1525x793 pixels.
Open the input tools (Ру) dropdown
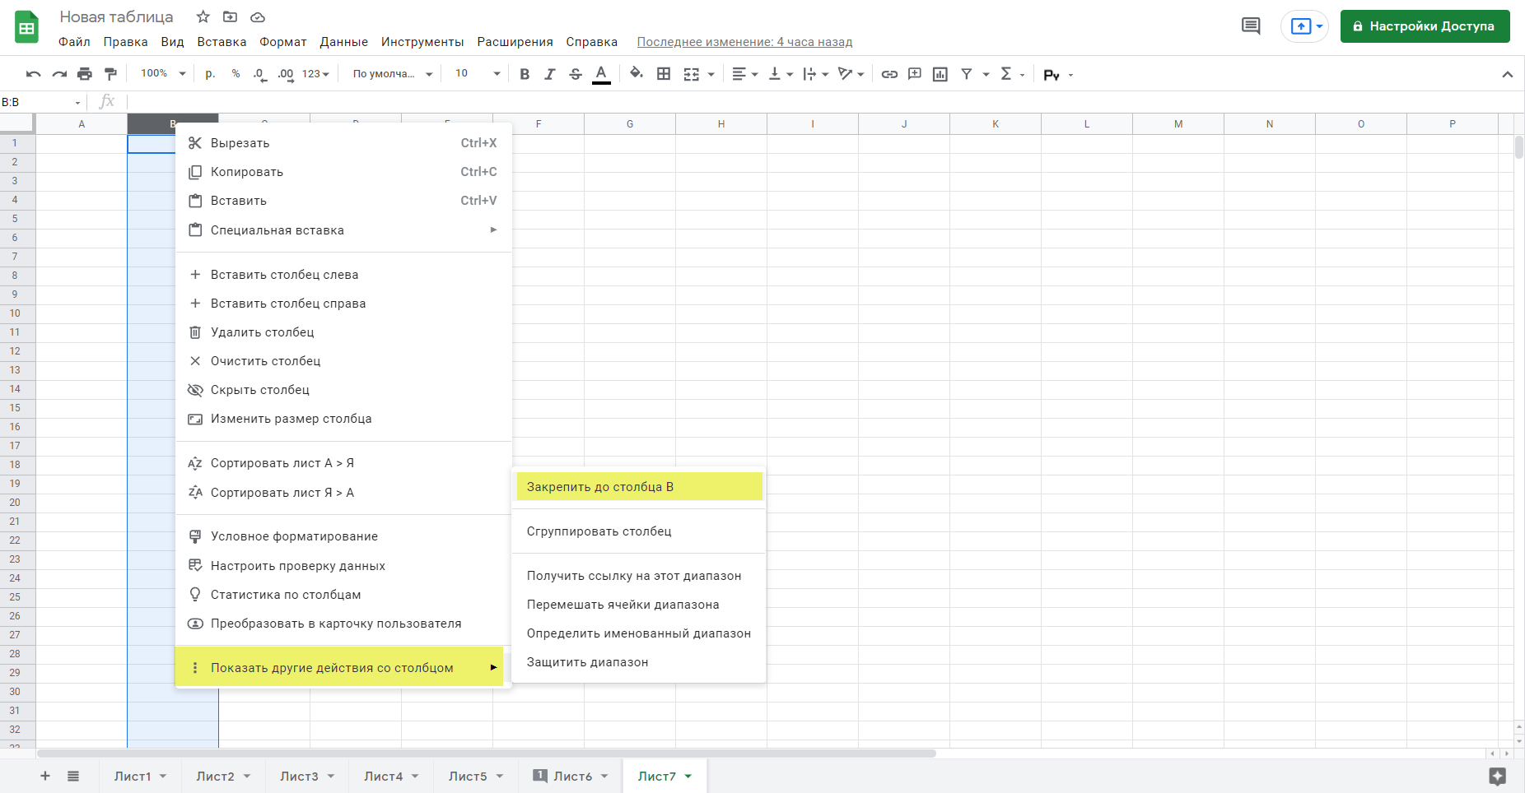(1058, 75)
